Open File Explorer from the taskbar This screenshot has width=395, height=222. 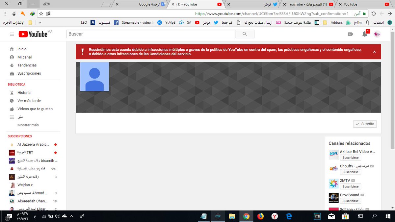point(232,216)
